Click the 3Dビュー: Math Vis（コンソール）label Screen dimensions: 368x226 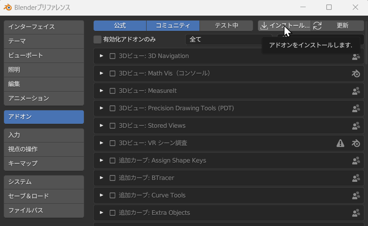pyautogui.click(x=165, y=73)
